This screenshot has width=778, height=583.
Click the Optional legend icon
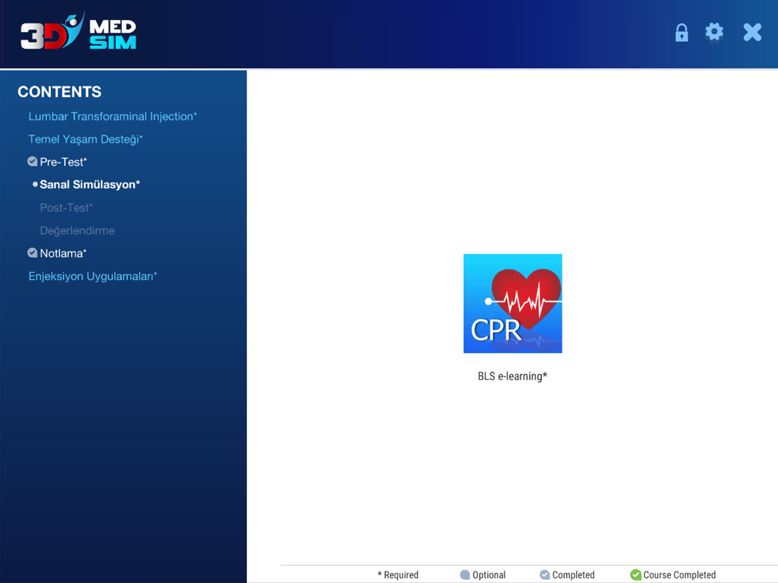point(465,574)
